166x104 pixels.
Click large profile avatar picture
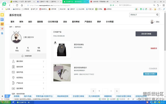(16, 38)
